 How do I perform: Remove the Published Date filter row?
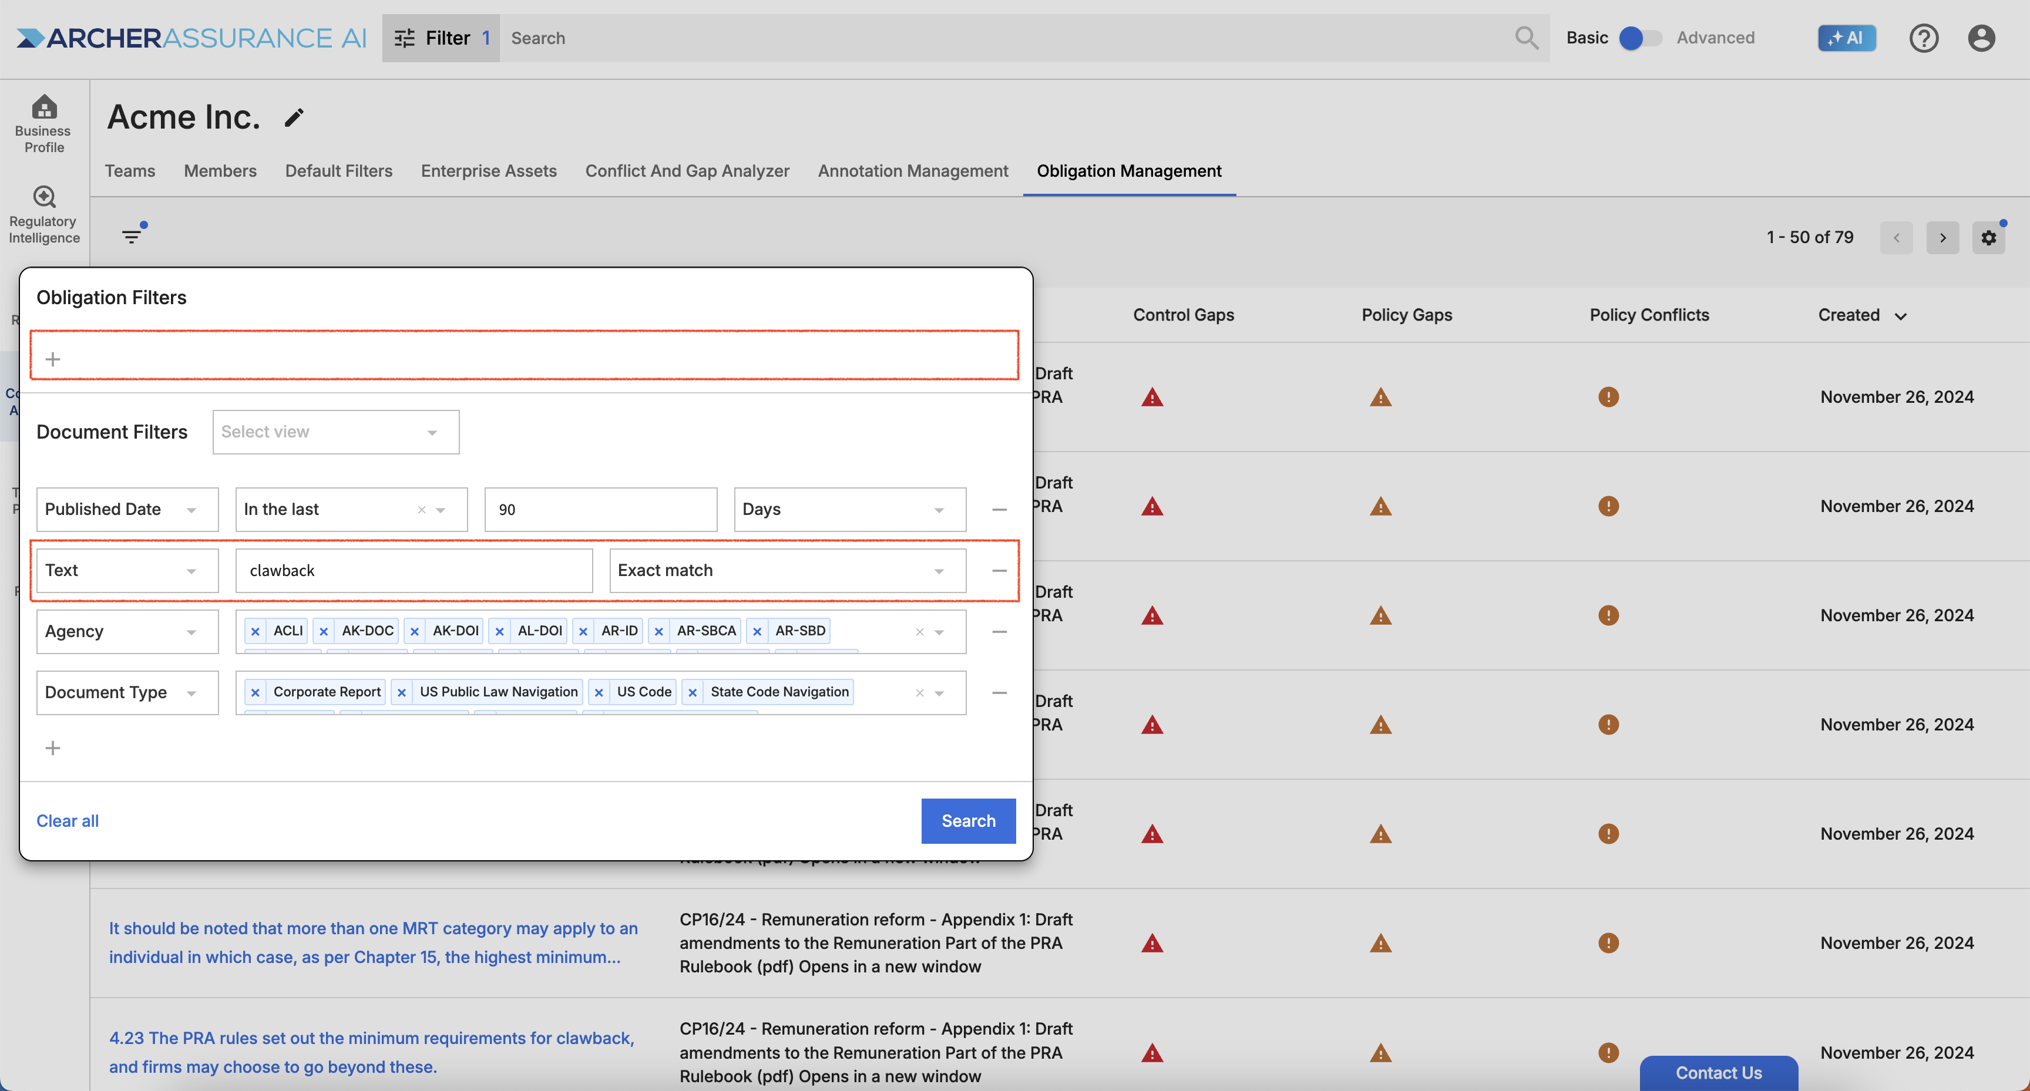(999, 510)
